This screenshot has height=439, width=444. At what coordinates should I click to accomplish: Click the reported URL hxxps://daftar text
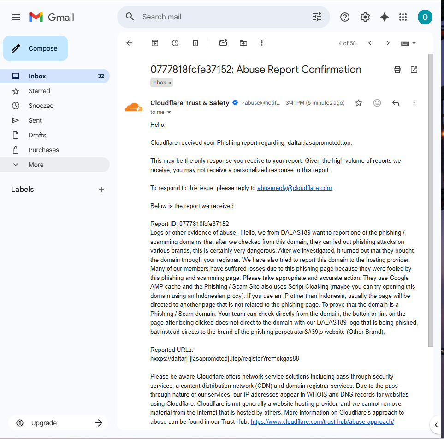click(x=225, y=359)
